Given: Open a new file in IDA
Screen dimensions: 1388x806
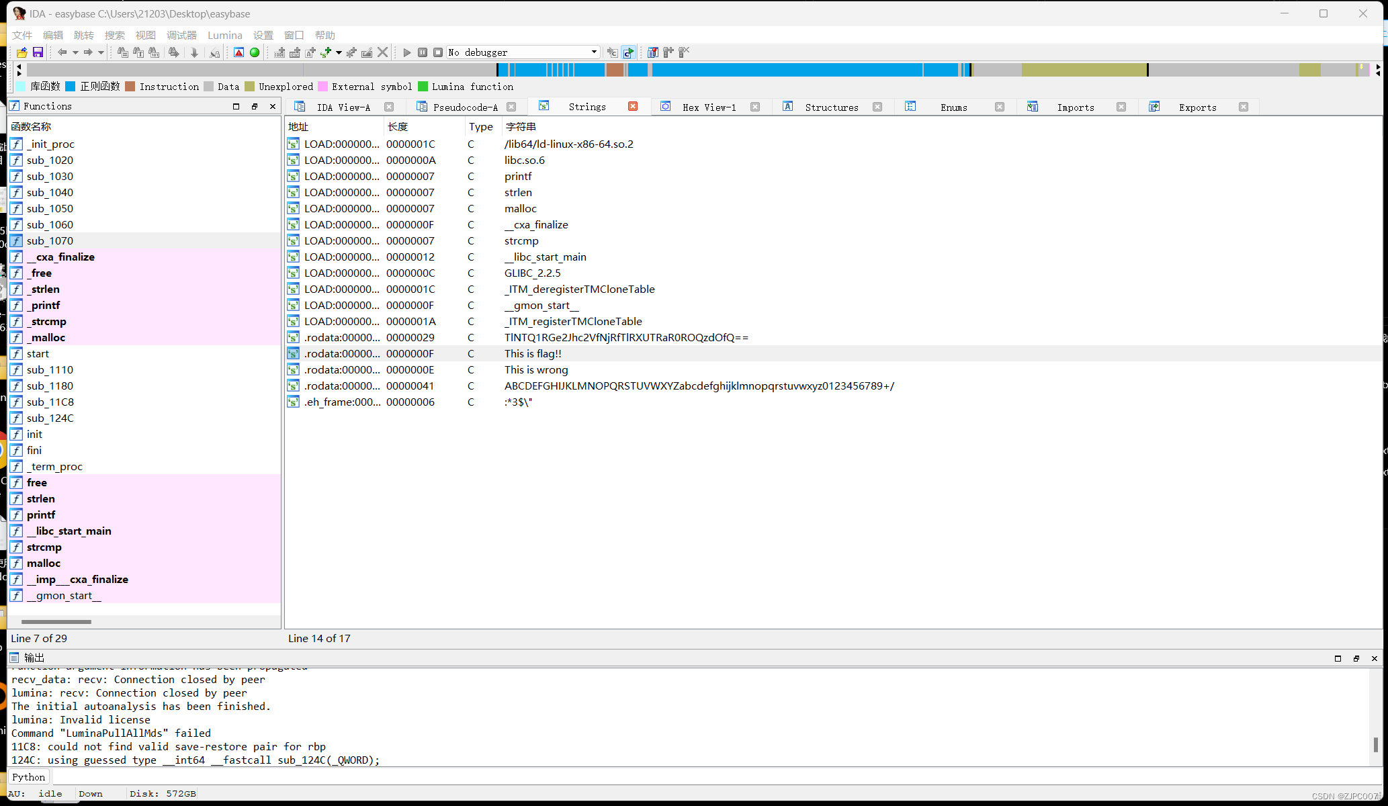Looking at the screenshot, I should (x=21, y=52).
